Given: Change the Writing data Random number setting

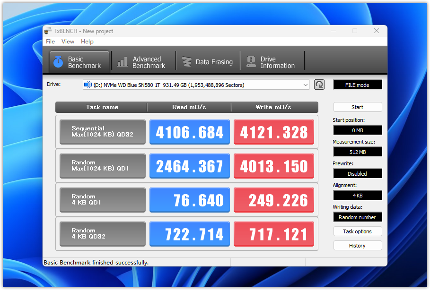Looking at the screenshot, I should point(357,217).
